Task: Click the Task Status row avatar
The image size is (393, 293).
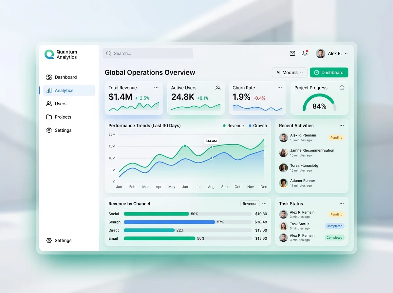Action: 283,226
